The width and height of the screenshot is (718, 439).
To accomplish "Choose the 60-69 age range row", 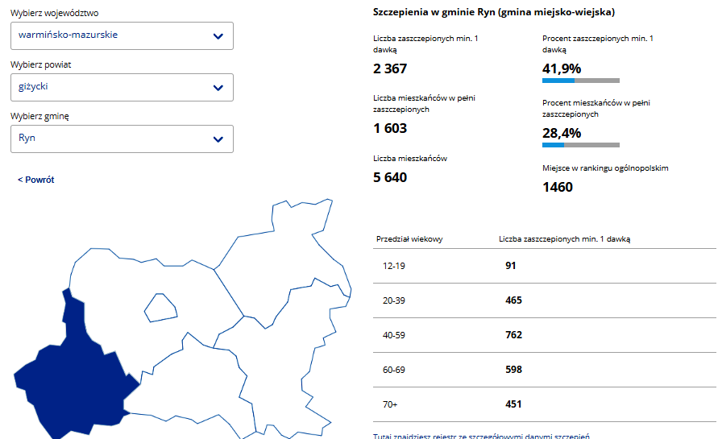I will (x=544, y=370).
